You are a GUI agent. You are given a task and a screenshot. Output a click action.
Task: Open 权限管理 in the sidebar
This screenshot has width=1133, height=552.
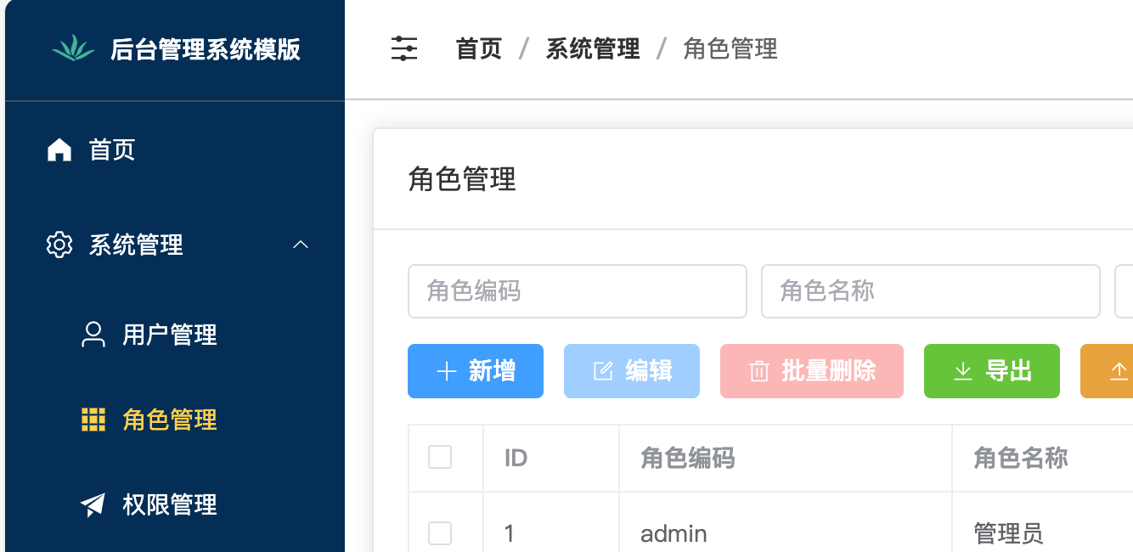pos(175,504)
